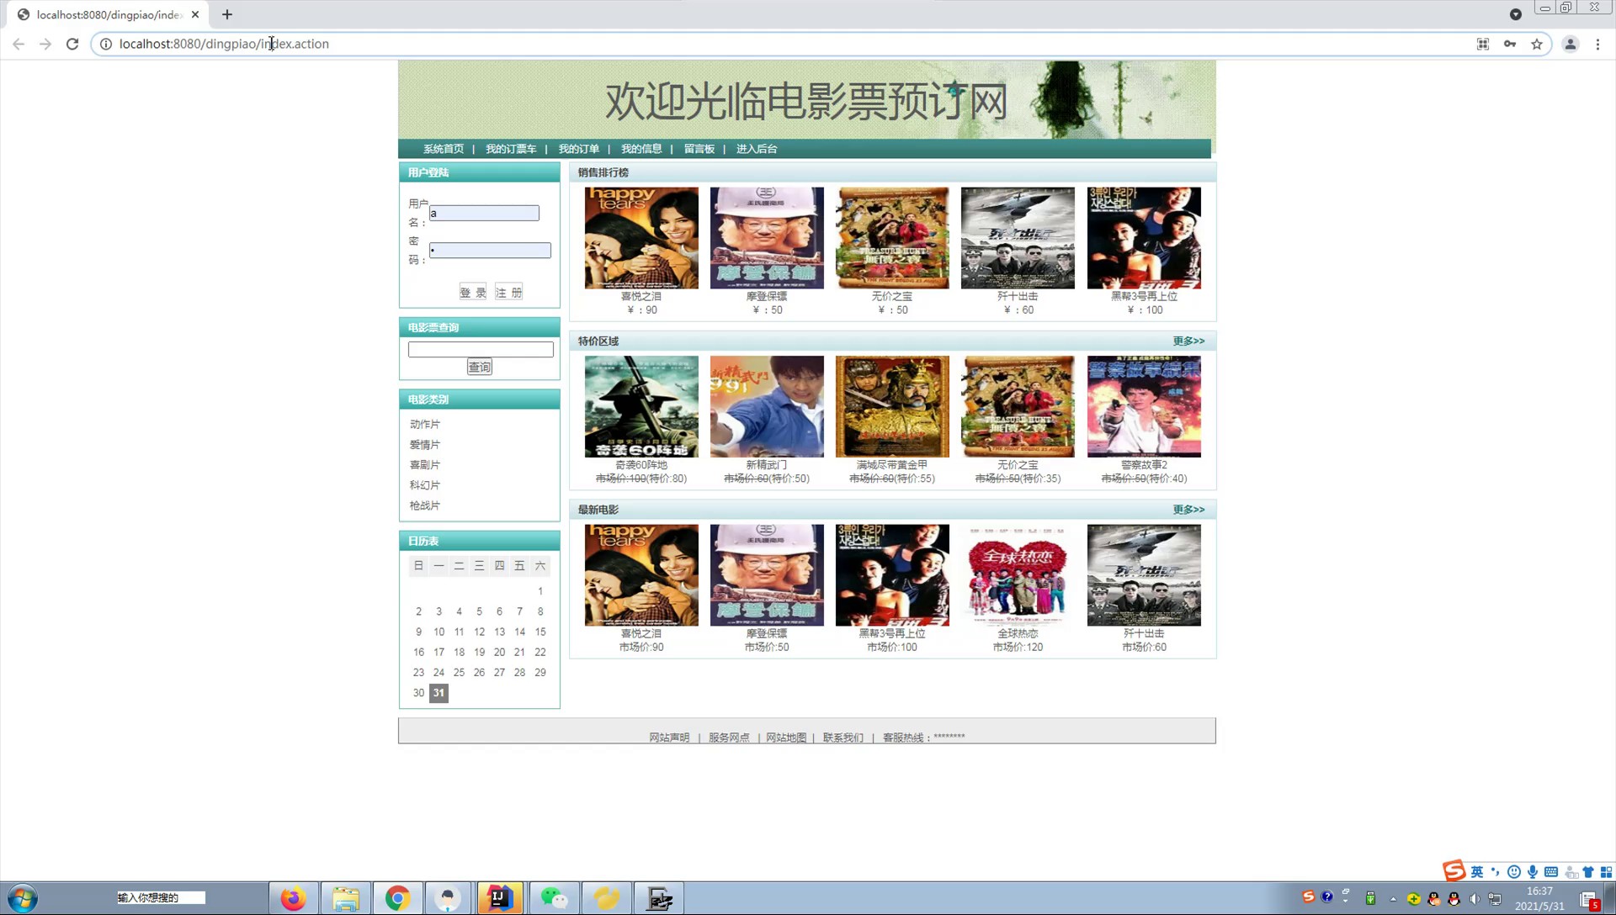Click 联系我们 in the footer
Viewport: 1616px width, 915px height.
coord(843,738)
